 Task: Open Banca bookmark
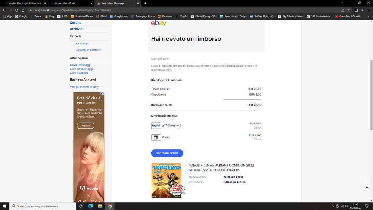(35, 16)
